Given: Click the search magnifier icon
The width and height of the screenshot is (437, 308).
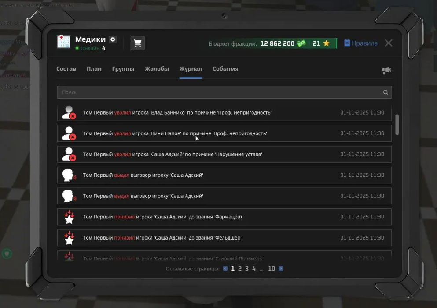Looking at the screenshot, I should (386, 93).
